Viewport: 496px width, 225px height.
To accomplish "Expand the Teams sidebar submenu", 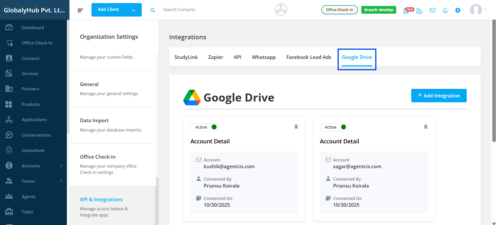I will click(61, 181).
